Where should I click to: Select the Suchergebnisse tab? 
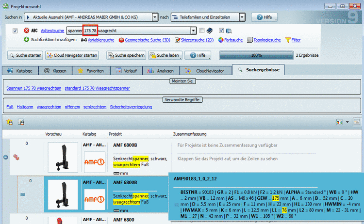tap(258, 70)
